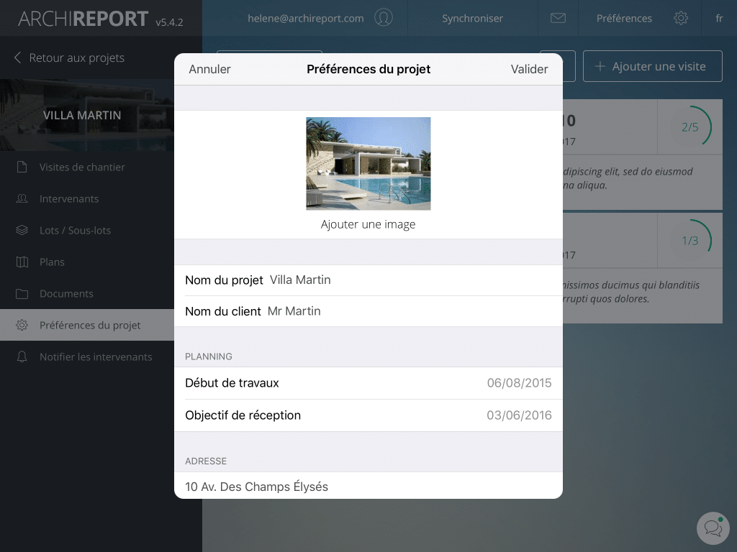The height and width of the screenshot is (552, 737).
Task: Click the Plans map icon
Action: pyautogui.click(x=22, y=262)
